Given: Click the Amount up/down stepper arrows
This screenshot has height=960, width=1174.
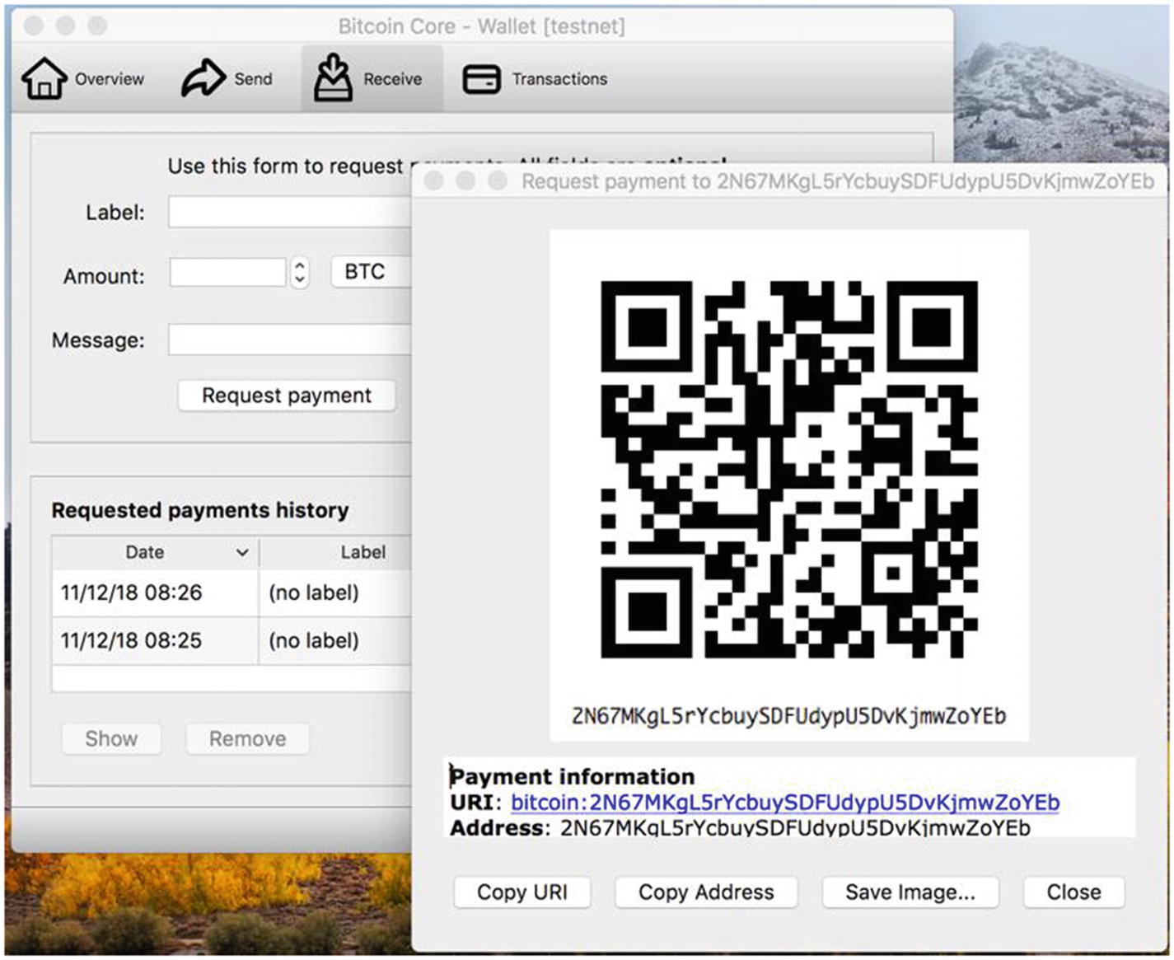Looking at the screenshot, I should click(x=300, y=272).
